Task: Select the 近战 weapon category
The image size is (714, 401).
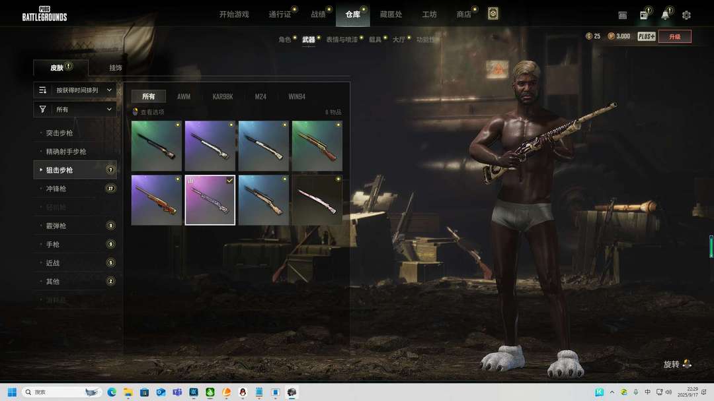Action: [x=75, y=263]
